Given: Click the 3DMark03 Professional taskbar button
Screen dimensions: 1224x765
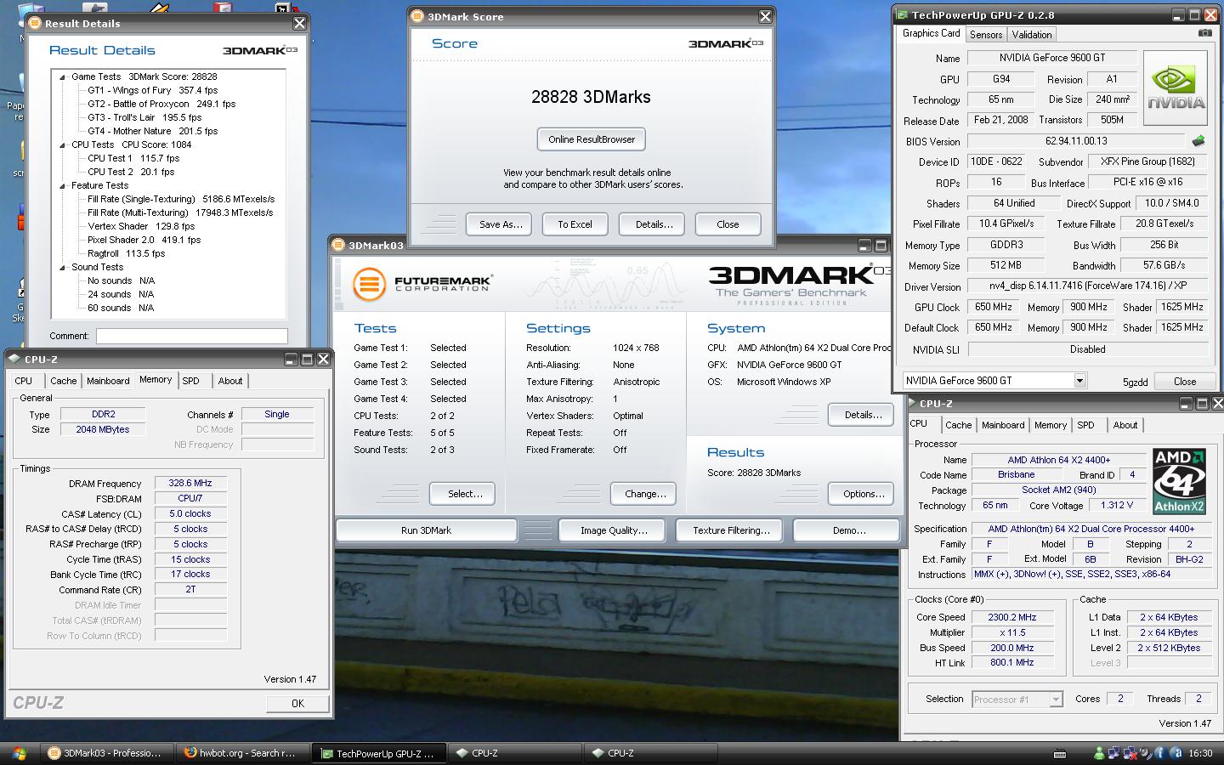Looking at the screenshot, I should point(106,753).
